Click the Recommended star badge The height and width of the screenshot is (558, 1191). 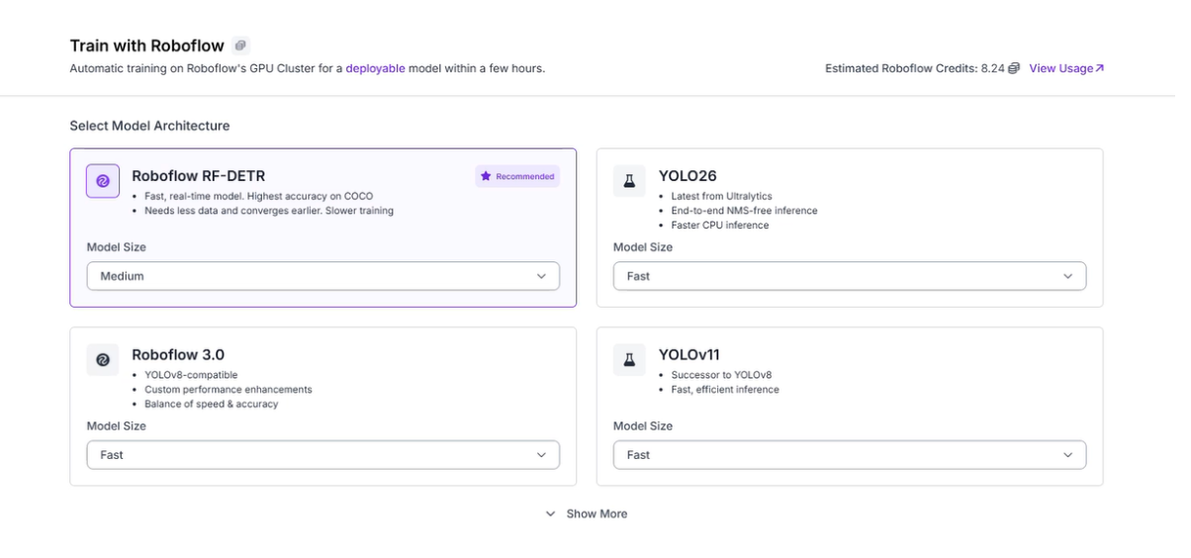coord(517,176)
